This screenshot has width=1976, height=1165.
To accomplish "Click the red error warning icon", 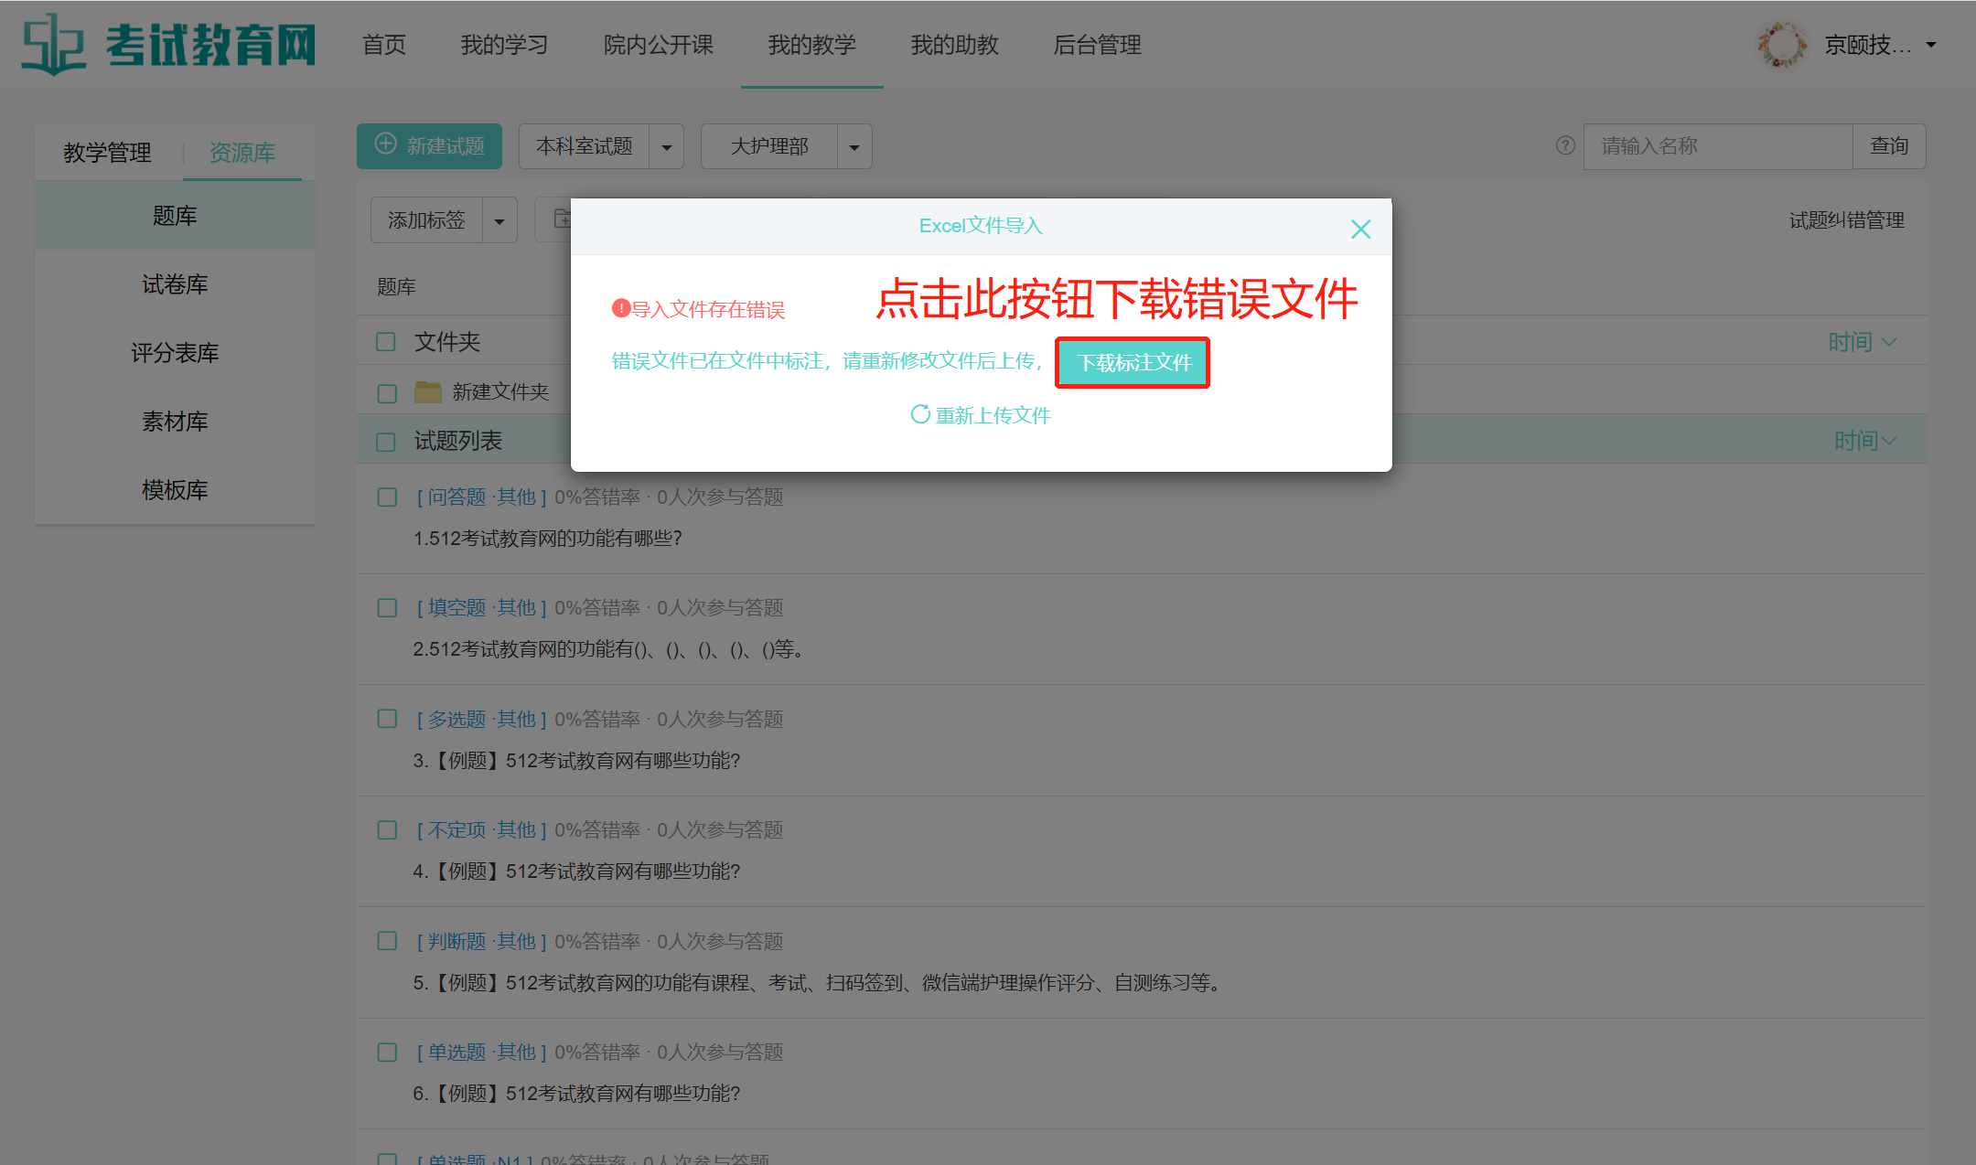I will click(x=621, y=308).
